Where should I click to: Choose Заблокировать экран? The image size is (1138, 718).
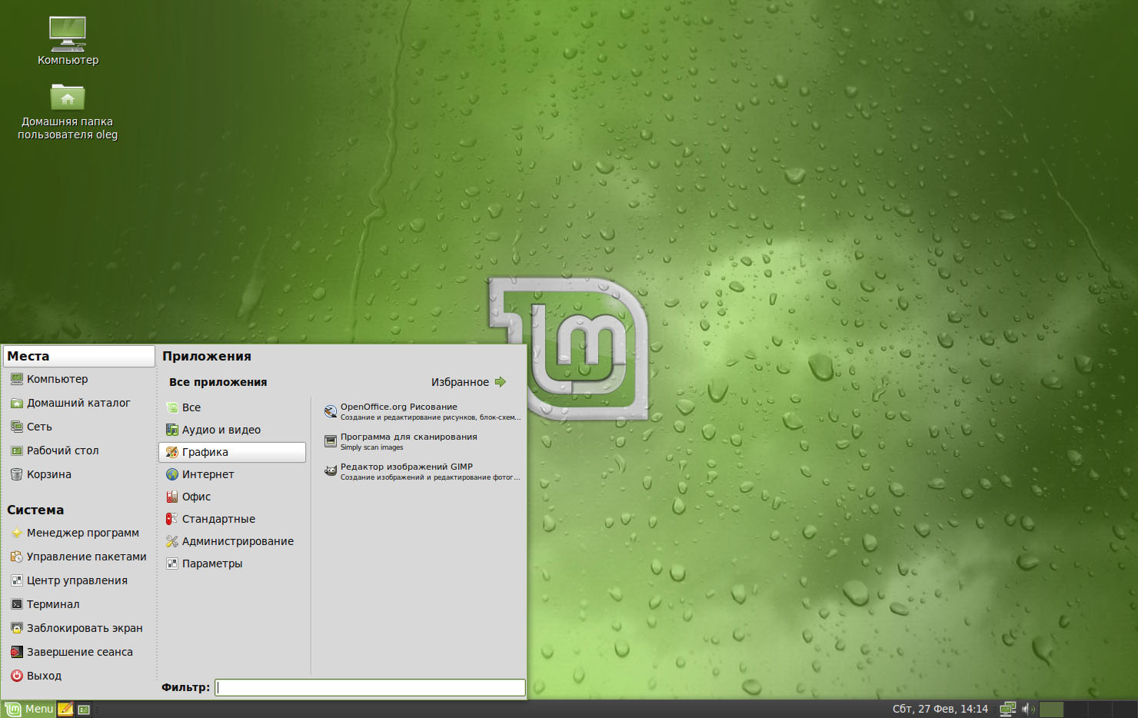click(78, 628)
